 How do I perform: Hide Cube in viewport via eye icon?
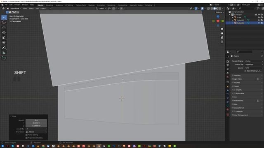(259, 17)
